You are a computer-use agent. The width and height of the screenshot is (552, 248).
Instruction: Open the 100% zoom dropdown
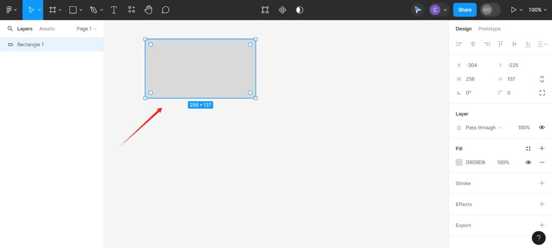coord(537,10)
